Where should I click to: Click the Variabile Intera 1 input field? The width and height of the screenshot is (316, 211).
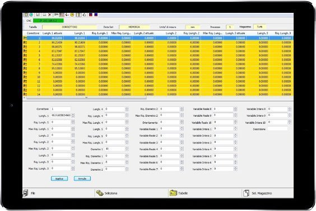tap(224, 129)
